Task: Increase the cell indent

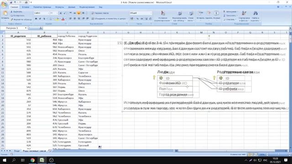Action: (x=87, y=19)
